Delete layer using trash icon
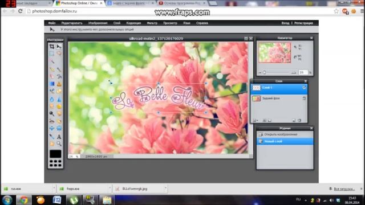The height and width of the screenshot is (205, 365). pos(299,120)
